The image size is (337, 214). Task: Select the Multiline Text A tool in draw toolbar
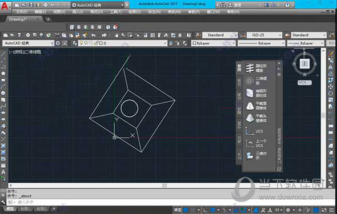(x=3, y=172)
